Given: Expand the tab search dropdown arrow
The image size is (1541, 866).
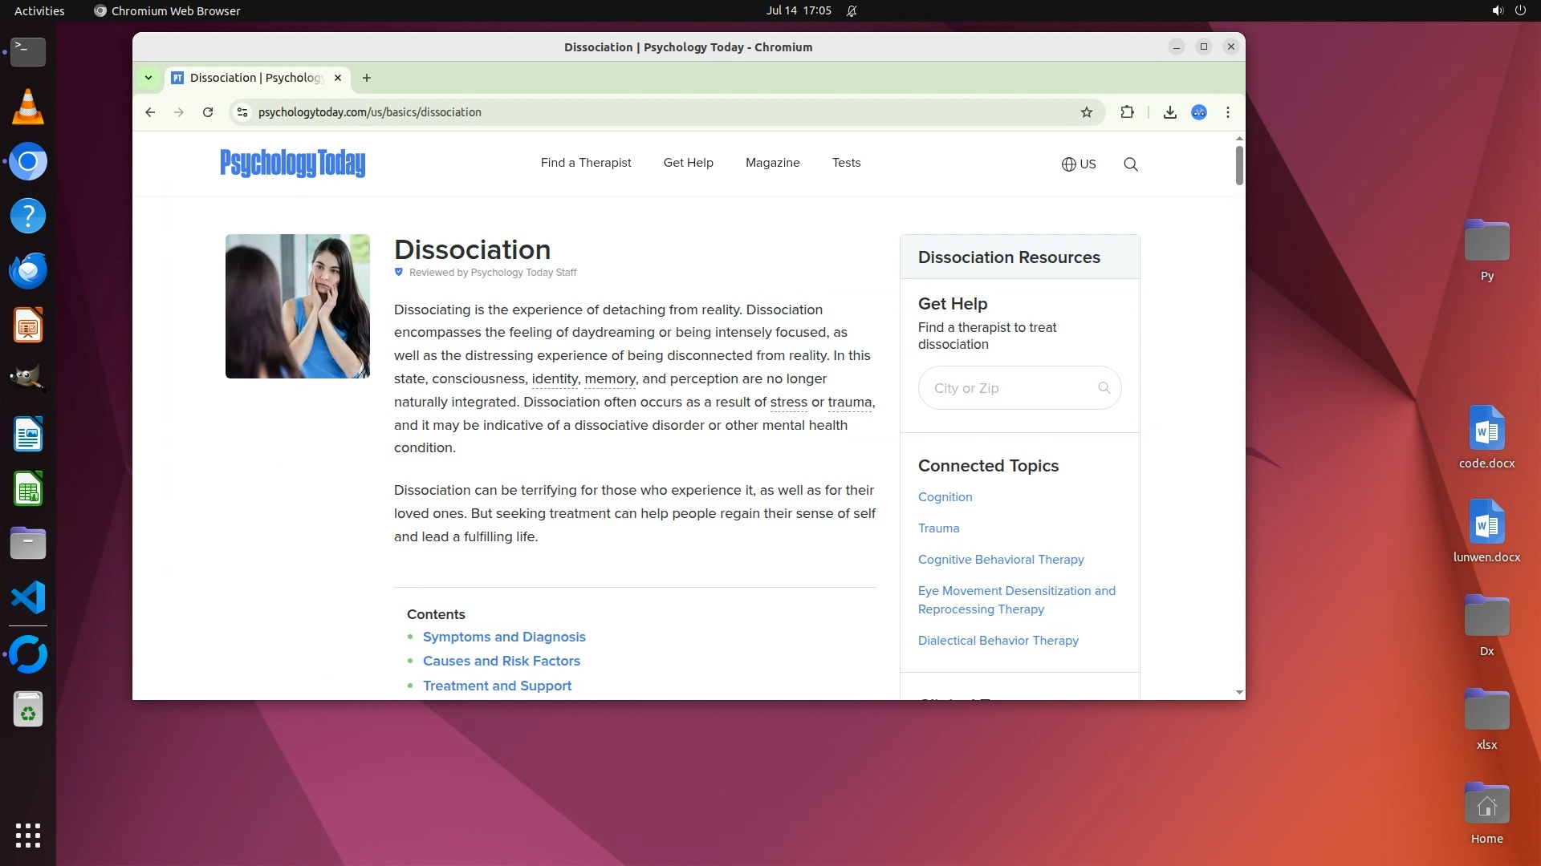Looking at the screenshot, I should point(148,78).
